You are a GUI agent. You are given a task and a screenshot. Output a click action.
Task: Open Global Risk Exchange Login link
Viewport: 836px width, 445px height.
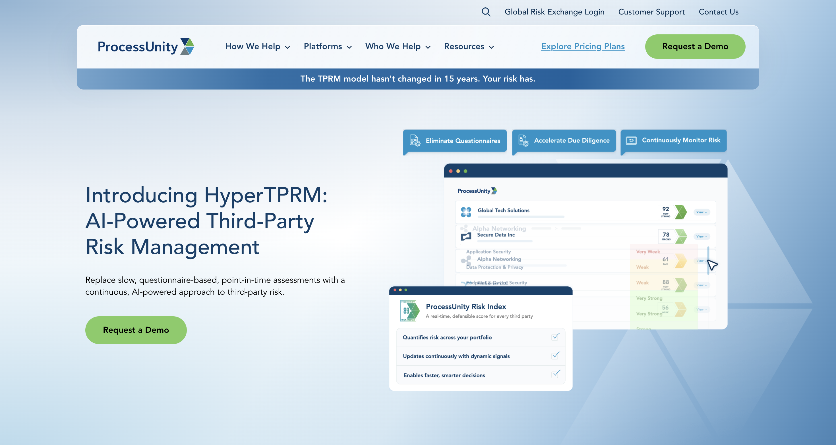click(x=554, y=12)
